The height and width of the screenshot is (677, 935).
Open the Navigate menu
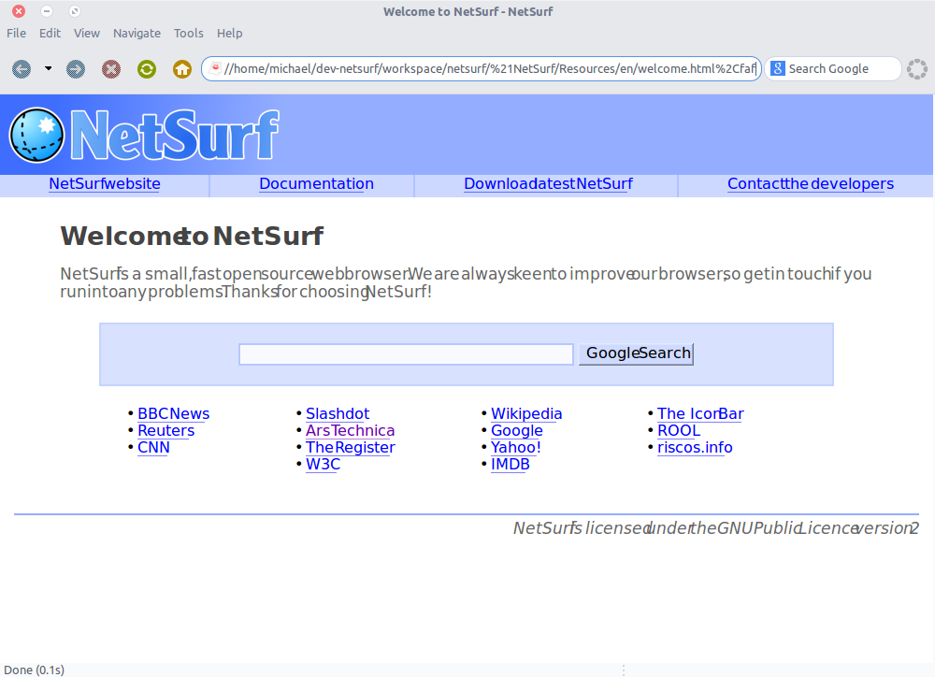coord(137,33)
